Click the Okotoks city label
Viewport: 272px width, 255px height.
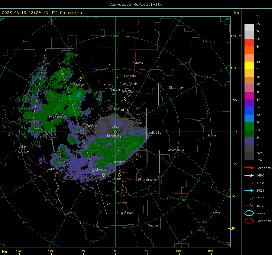pos(121,202)
